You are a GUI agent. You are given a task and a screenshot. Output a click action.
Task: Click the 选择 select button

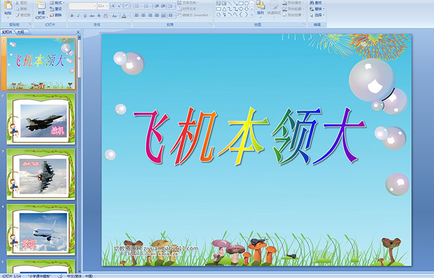tap(317, 15)
